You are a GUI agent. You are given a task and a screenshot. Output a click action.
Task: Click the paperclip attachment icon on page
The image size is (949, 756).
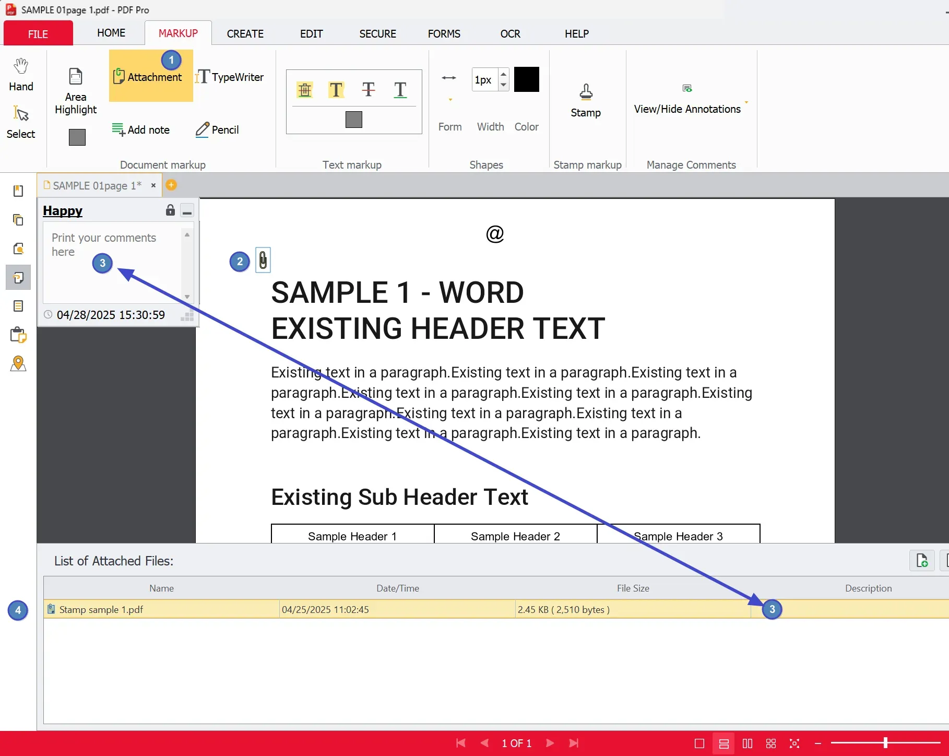[x=263, y=260]
